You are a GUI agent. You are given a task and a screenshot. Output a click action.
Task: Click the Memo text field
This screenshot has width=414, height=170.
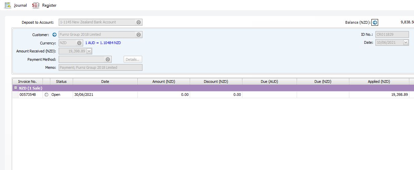tap(100, 67)
